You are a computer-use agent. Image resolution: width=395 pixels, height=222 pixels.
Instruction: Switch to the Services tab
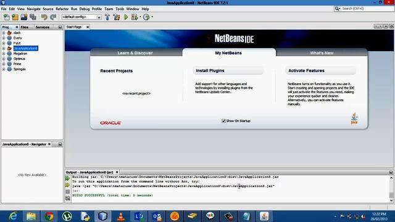43,27
